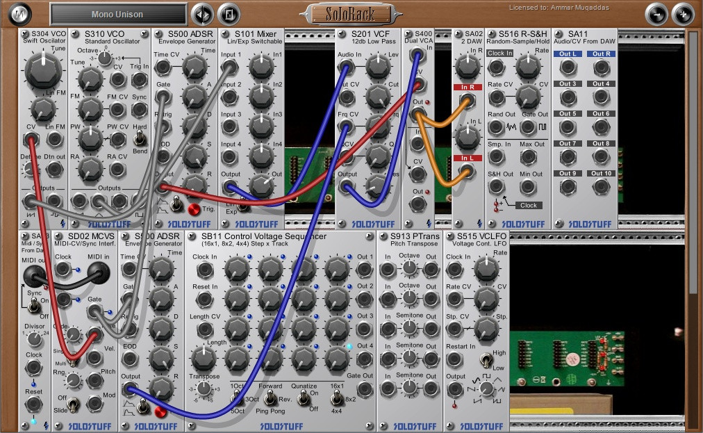Screen dimensions: 703x433
Task: Click the save preset icon
Action: 228,14
